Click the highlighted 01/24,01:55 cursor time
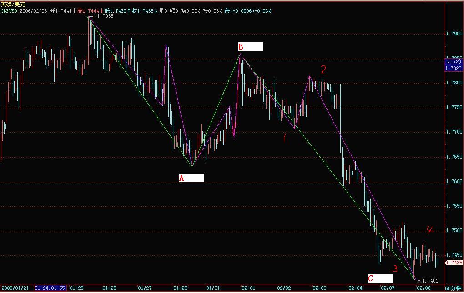Viewport: 464px width, 293px height. pos(50,288)
